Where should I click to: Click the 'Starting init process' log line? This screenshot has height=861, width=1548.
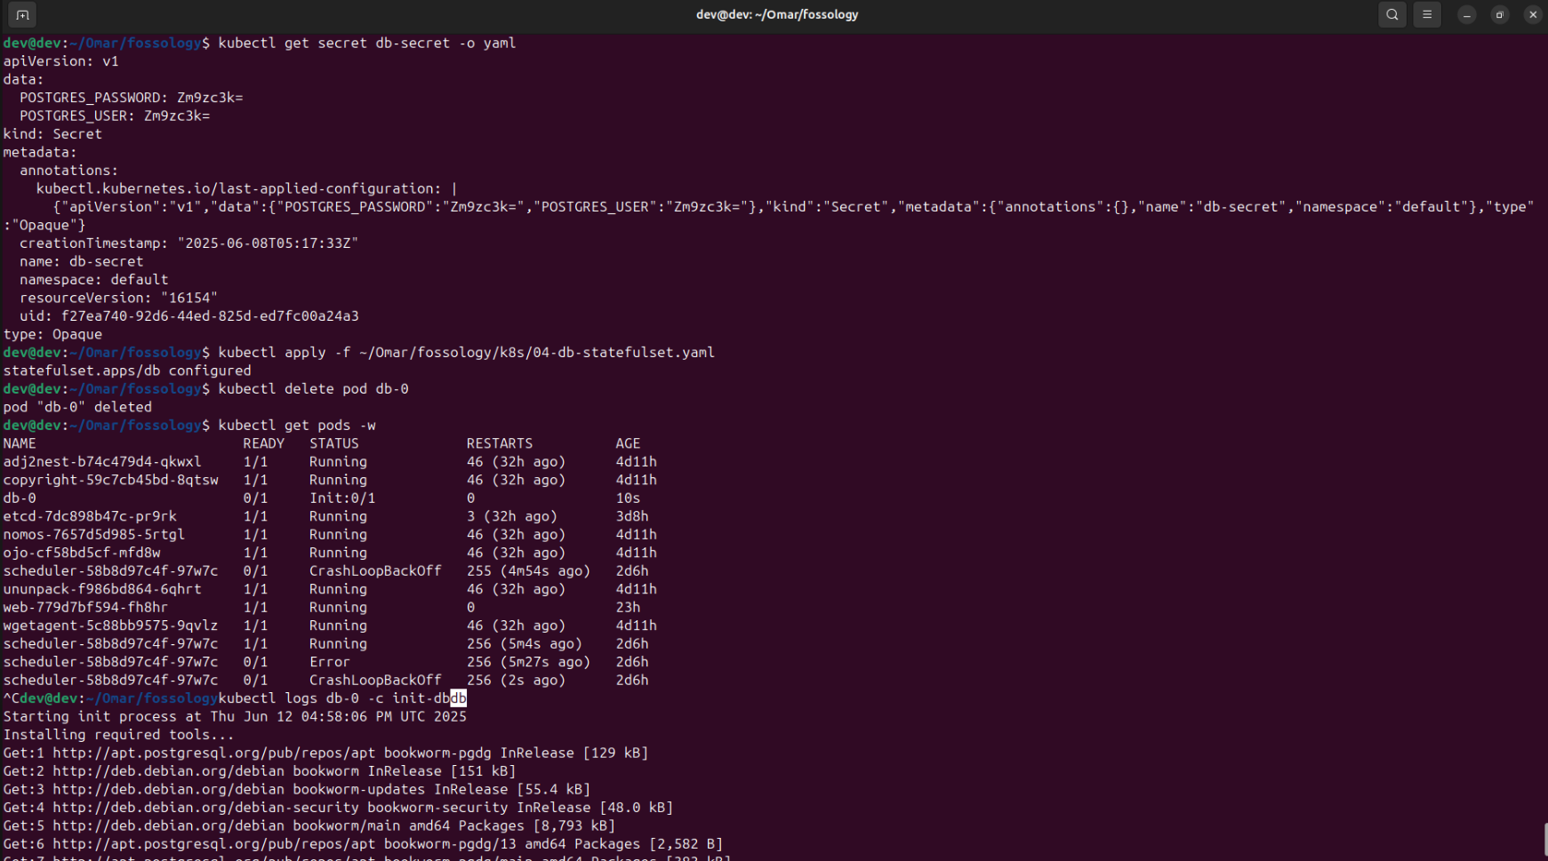click(x=235, y=717)
